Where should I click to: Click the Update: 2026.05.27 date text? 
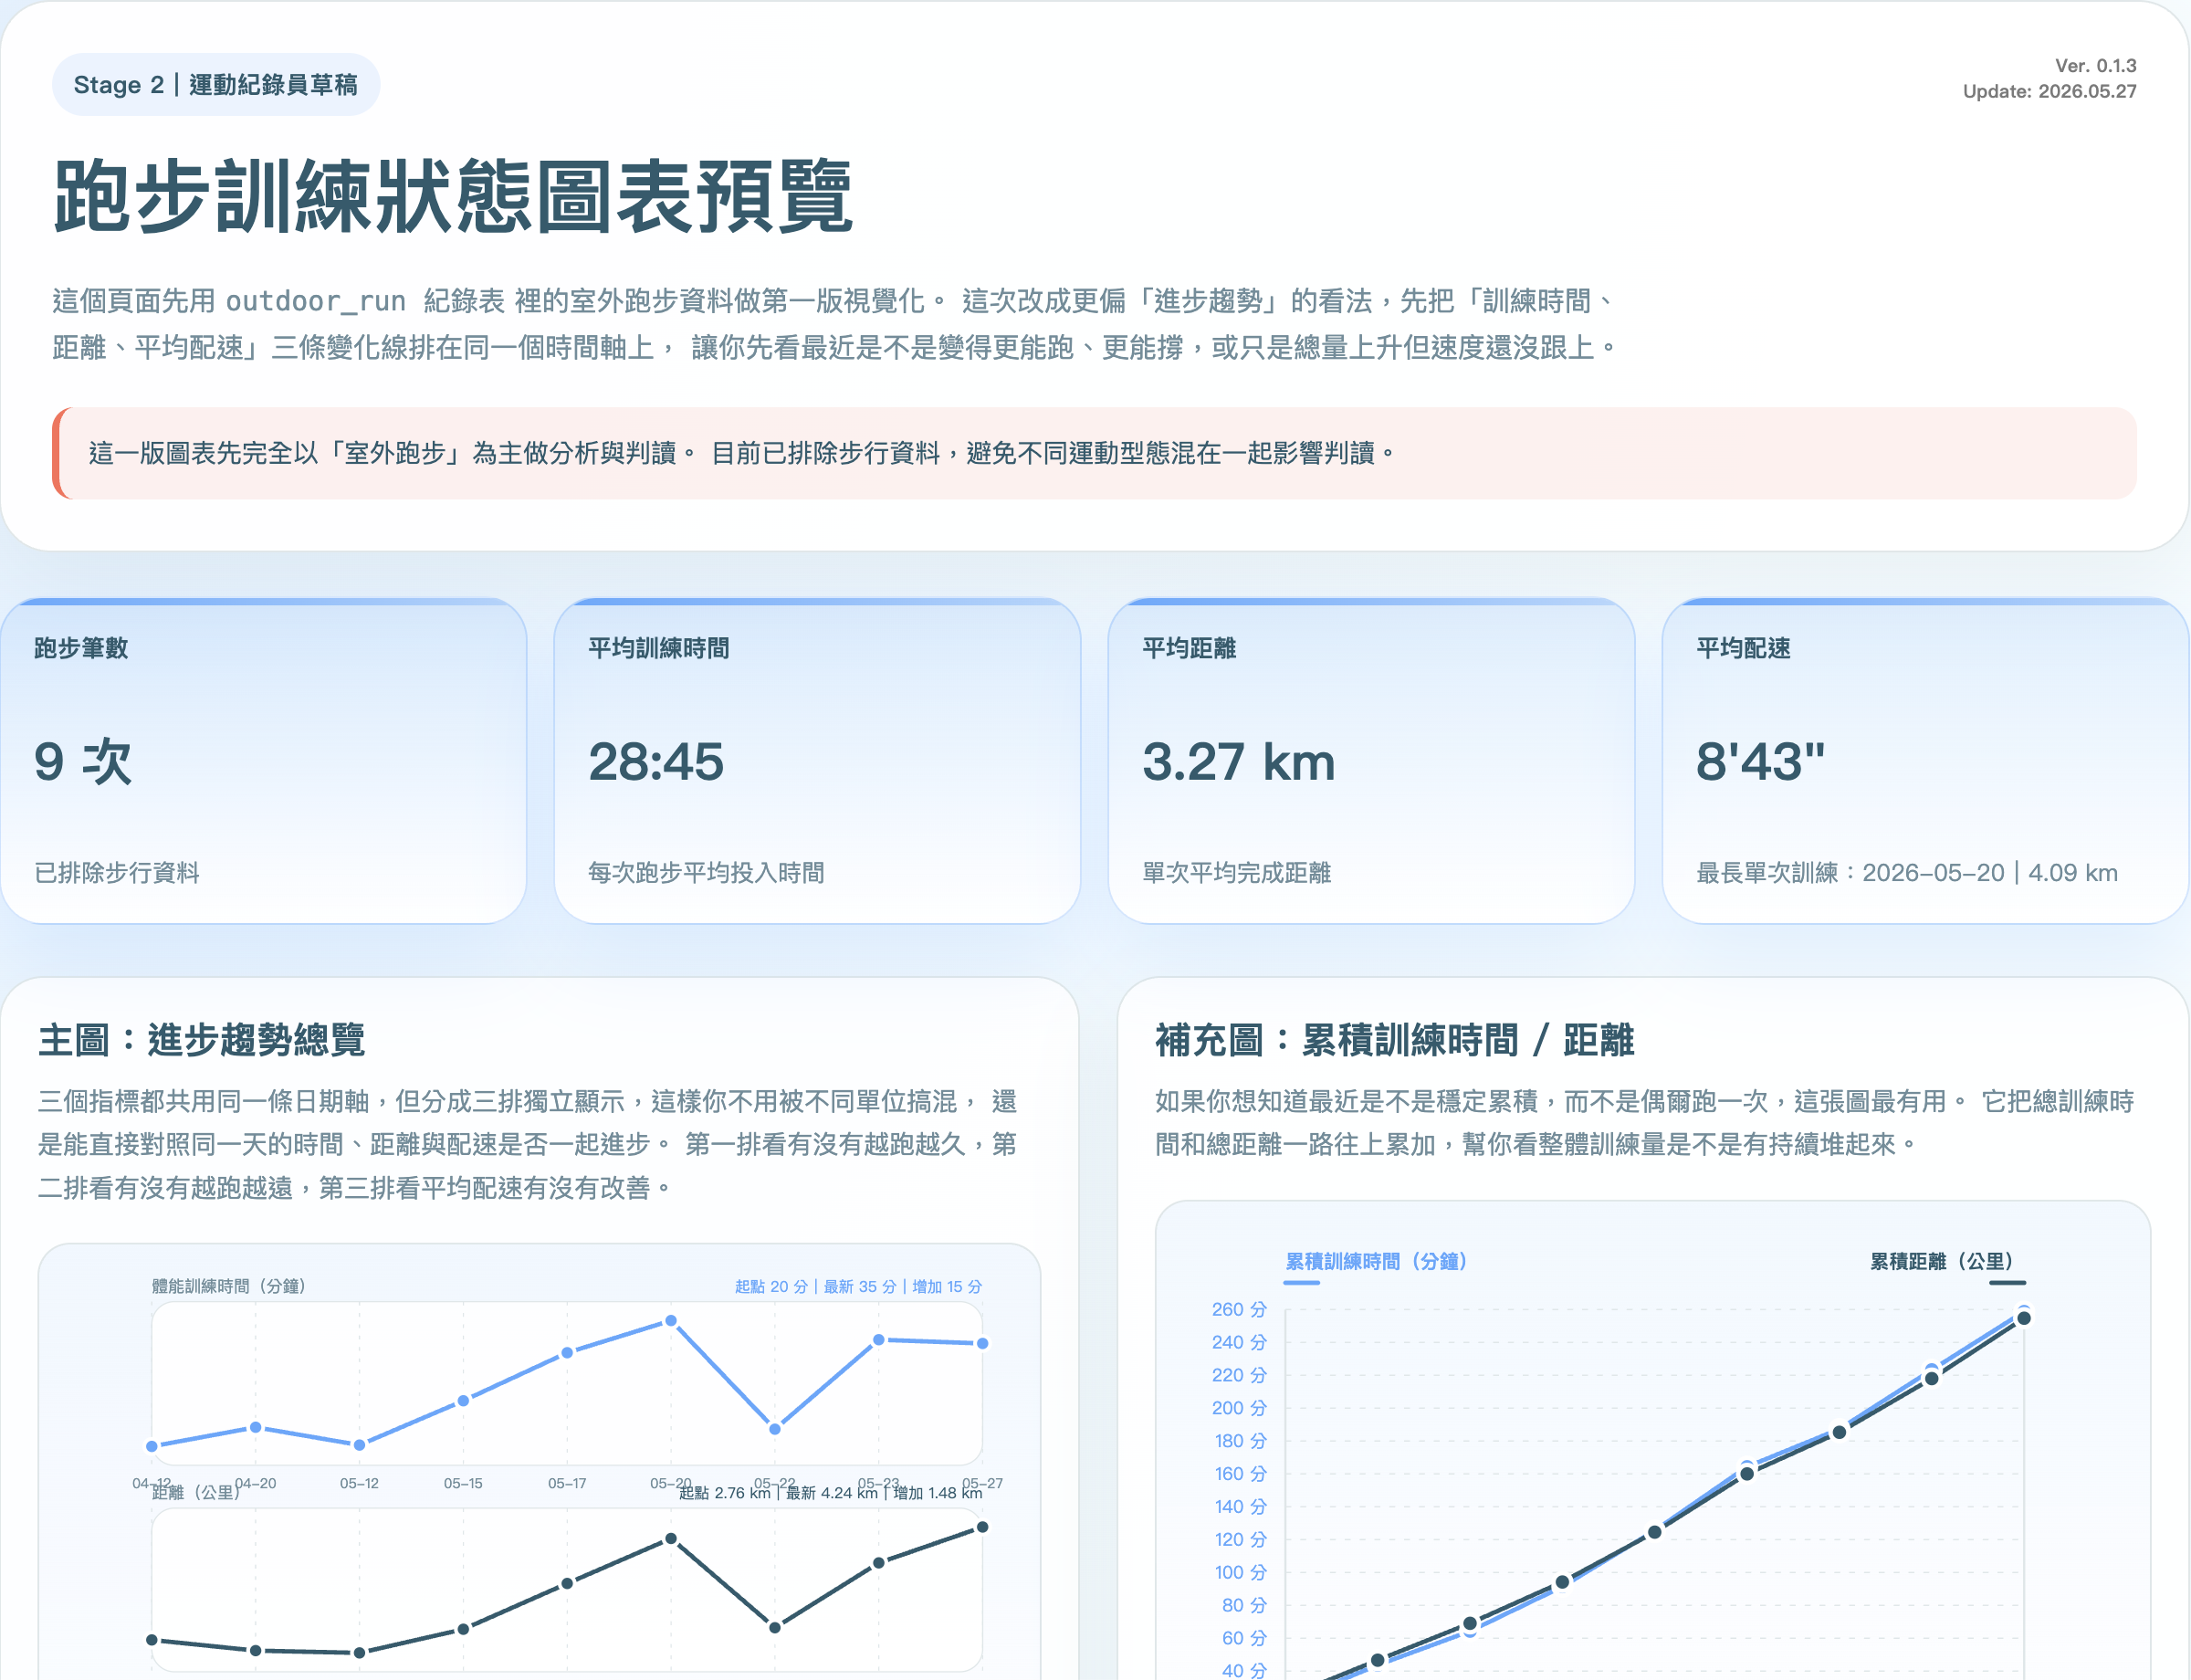2049,92
